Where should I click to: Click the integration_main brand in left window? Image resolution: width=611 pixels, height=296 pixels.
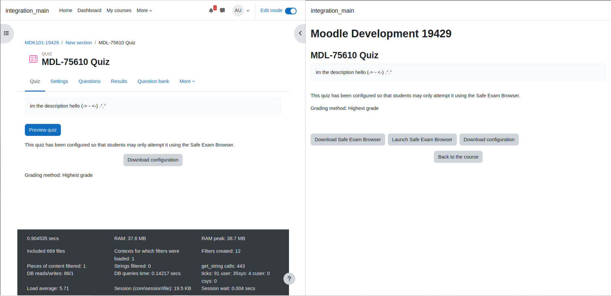27,11
